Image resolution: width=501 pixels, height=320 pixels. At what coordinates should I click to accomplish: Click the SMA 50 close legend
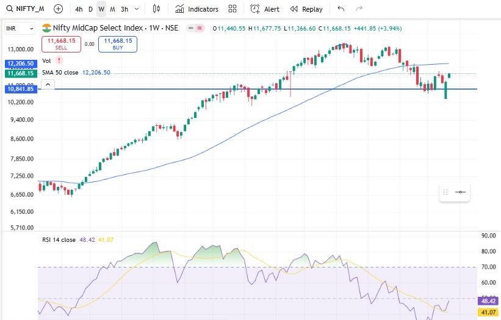point(60,73)
